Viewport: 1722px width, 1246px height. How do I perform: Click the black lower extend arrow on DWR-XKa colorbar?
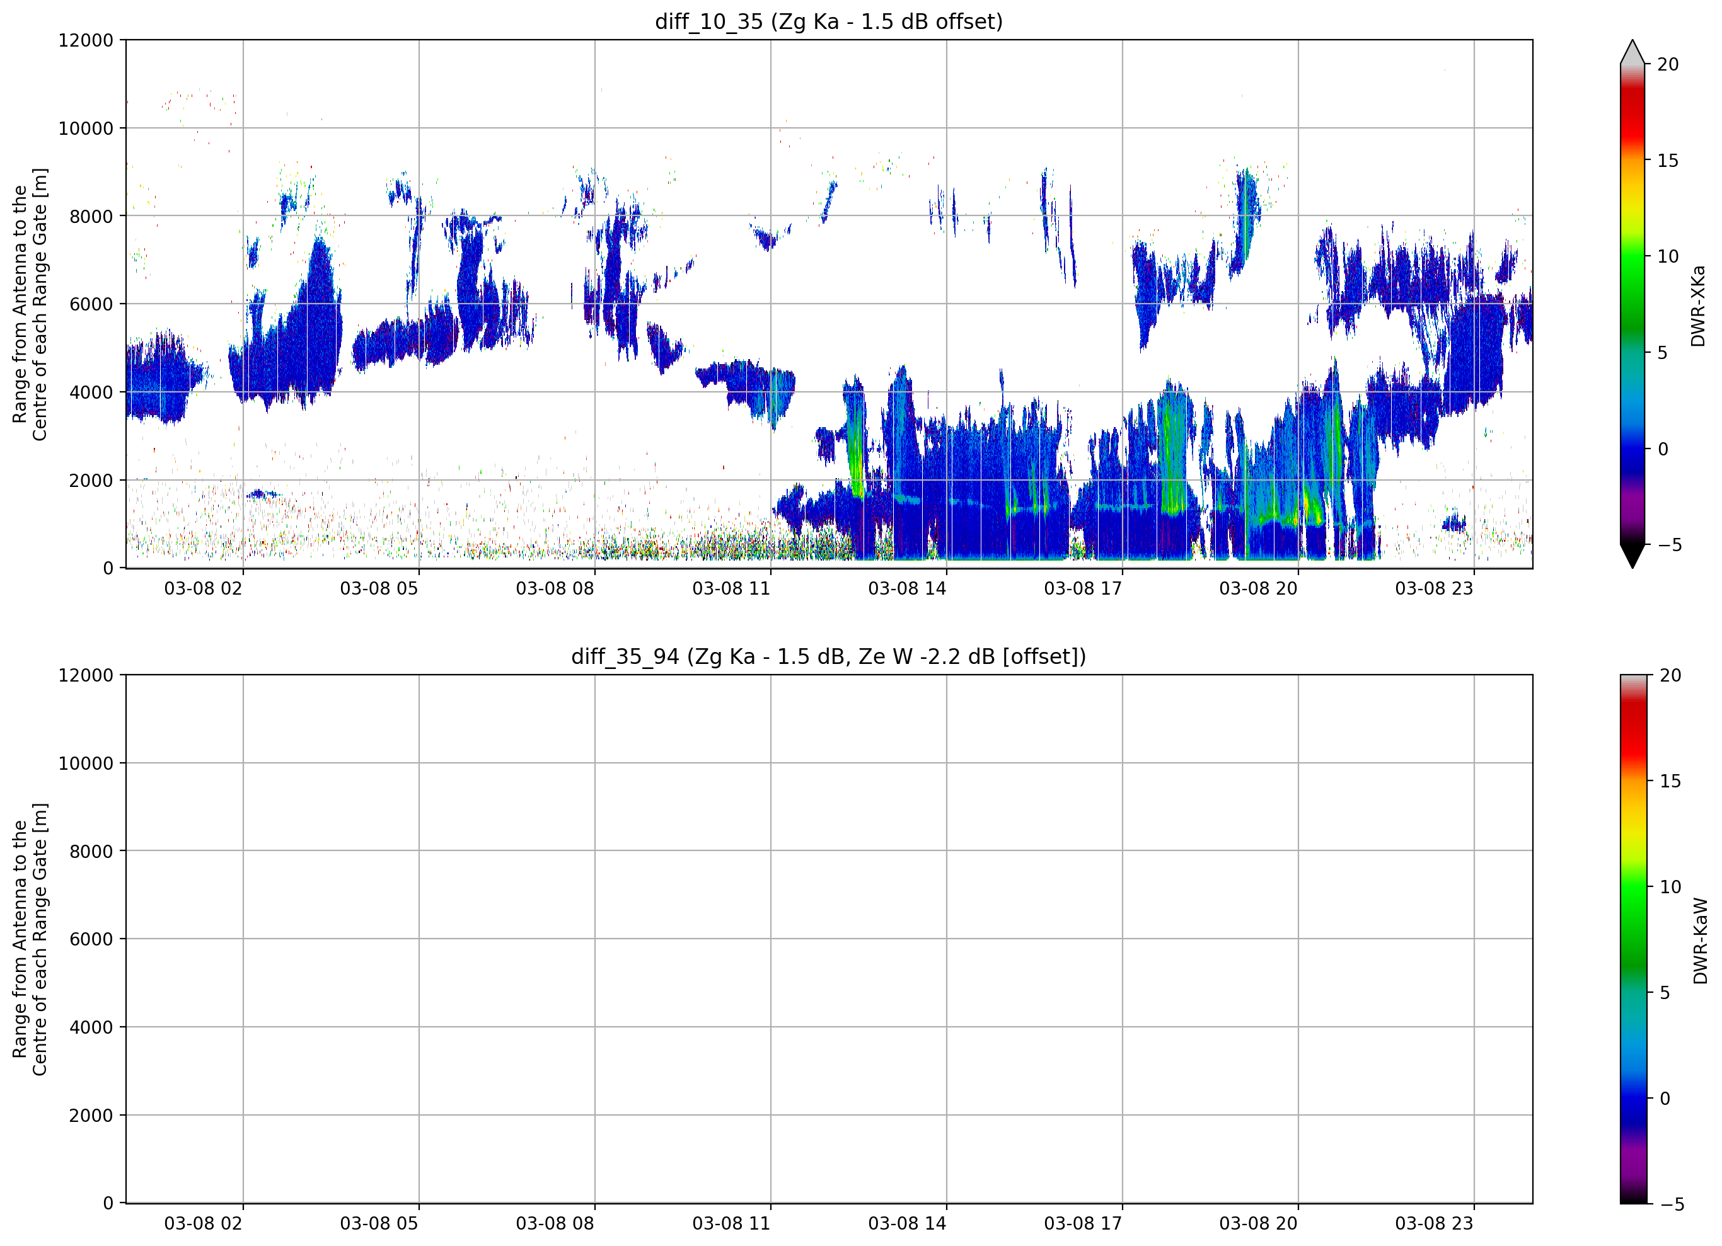(1632, 556)
